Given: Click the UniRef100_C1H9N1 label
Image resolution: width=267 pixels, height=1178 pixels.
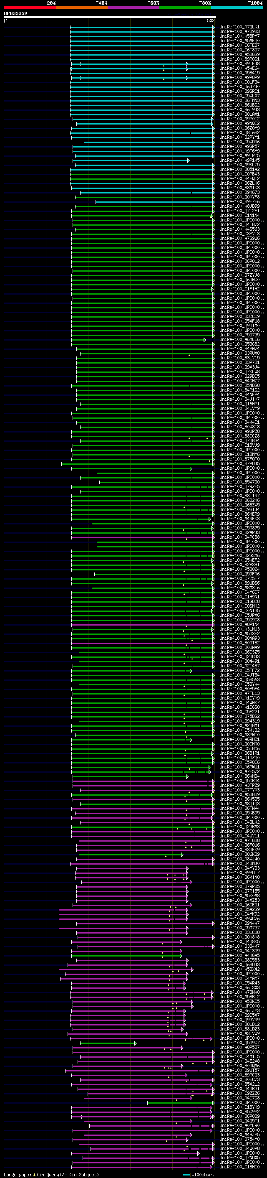Looking at the screenshot, I should click(x=239, y=597).
